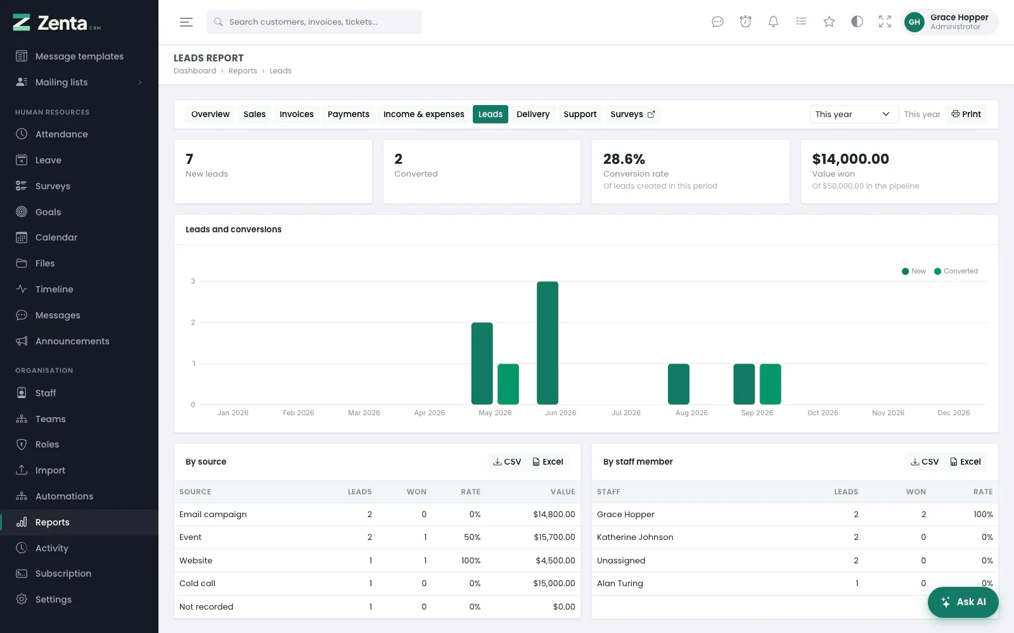The width and height of the screenshot is (1014, 633).
Task: Open Leave in the sidebar
Action: (x=79, y=160)
